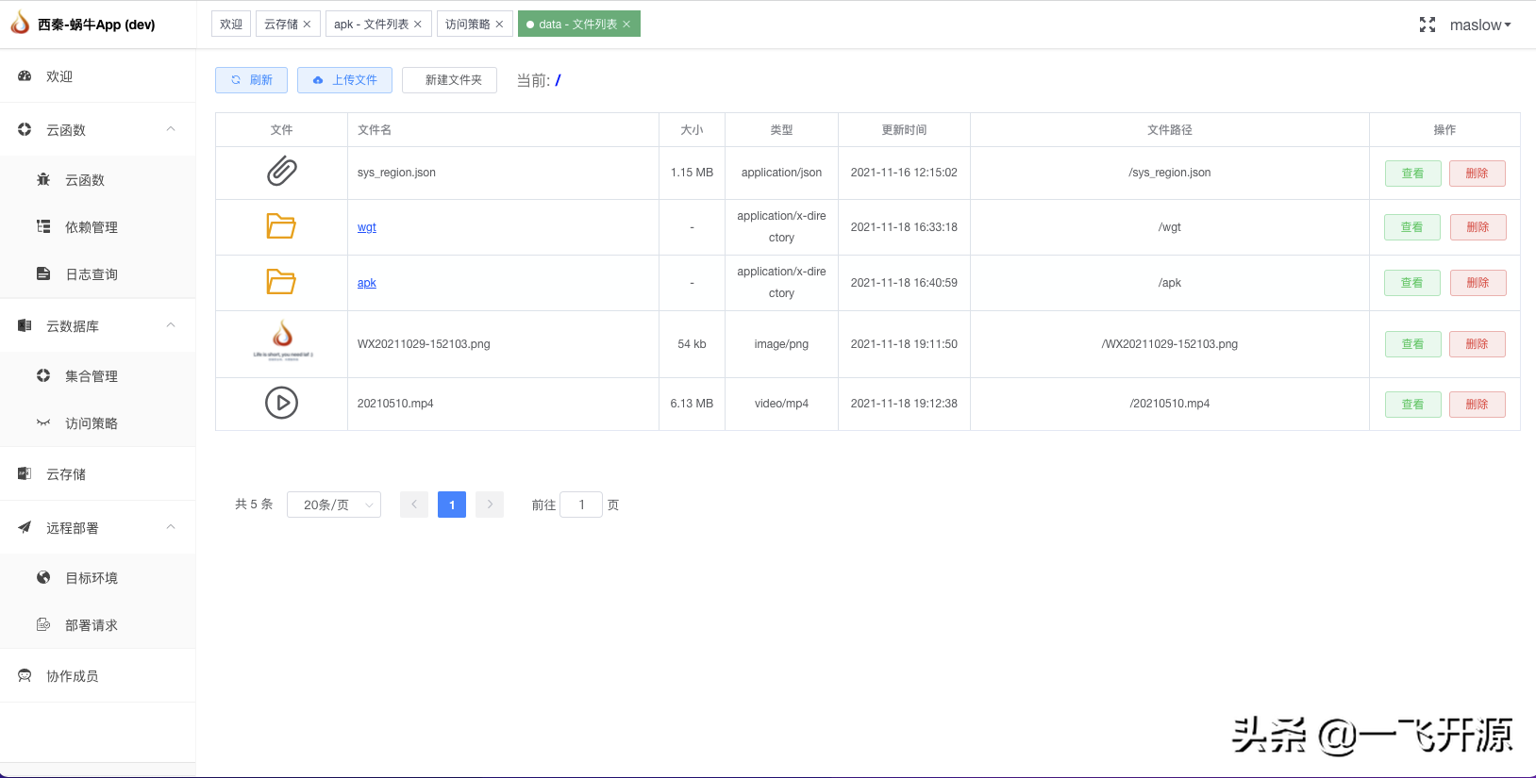This screenshot has height=778, width=1536.
Task: Click the 集合管理 icon in sidebar
Action: [43, 375]
